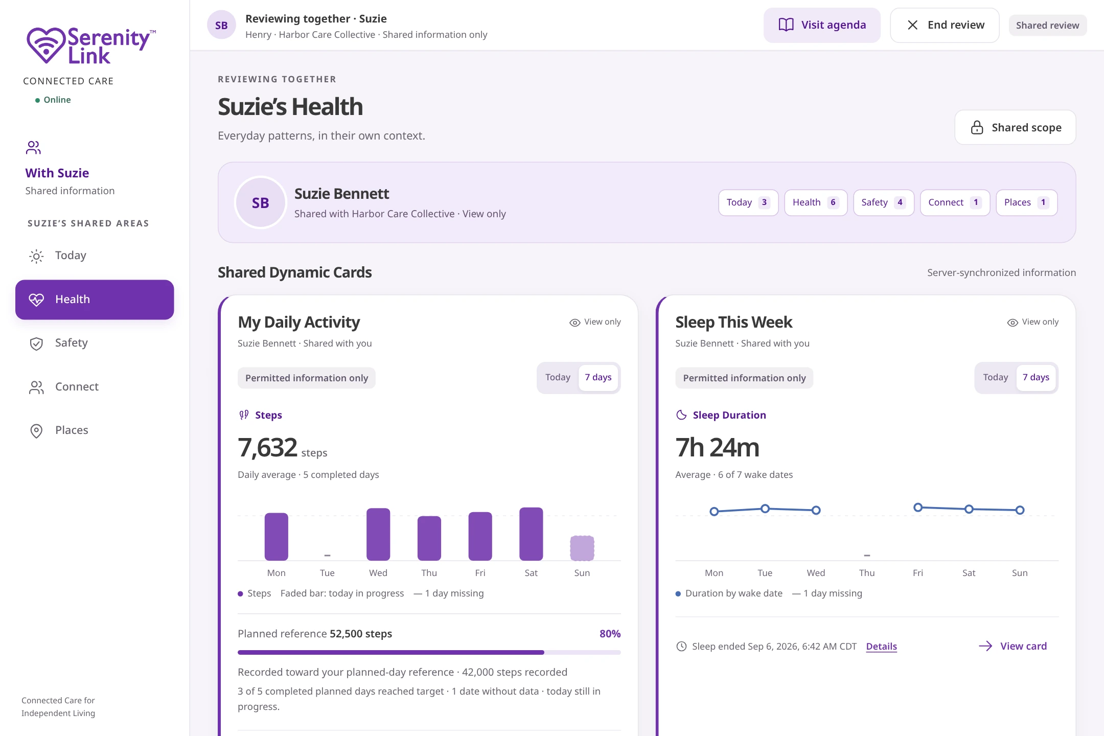This screenshot has width=1104, height=736.
Task: Click the Friday sleep duration data point
Action: (x=918, y=508)
